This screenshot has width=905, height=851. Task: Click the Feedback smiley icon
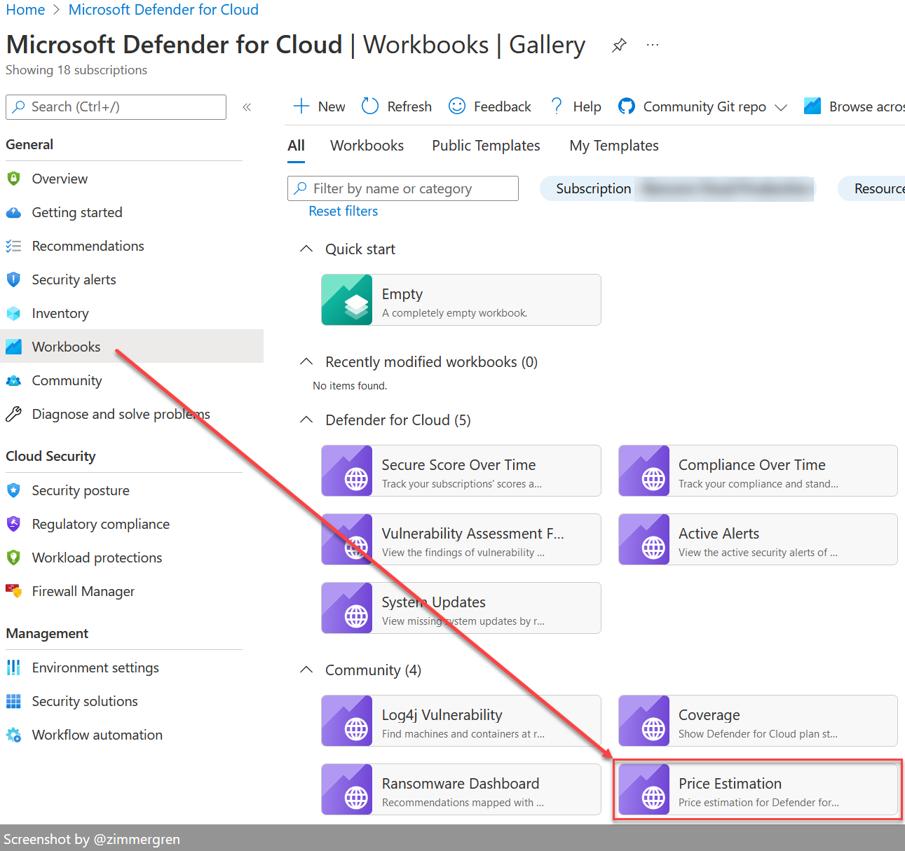[457, 106]
